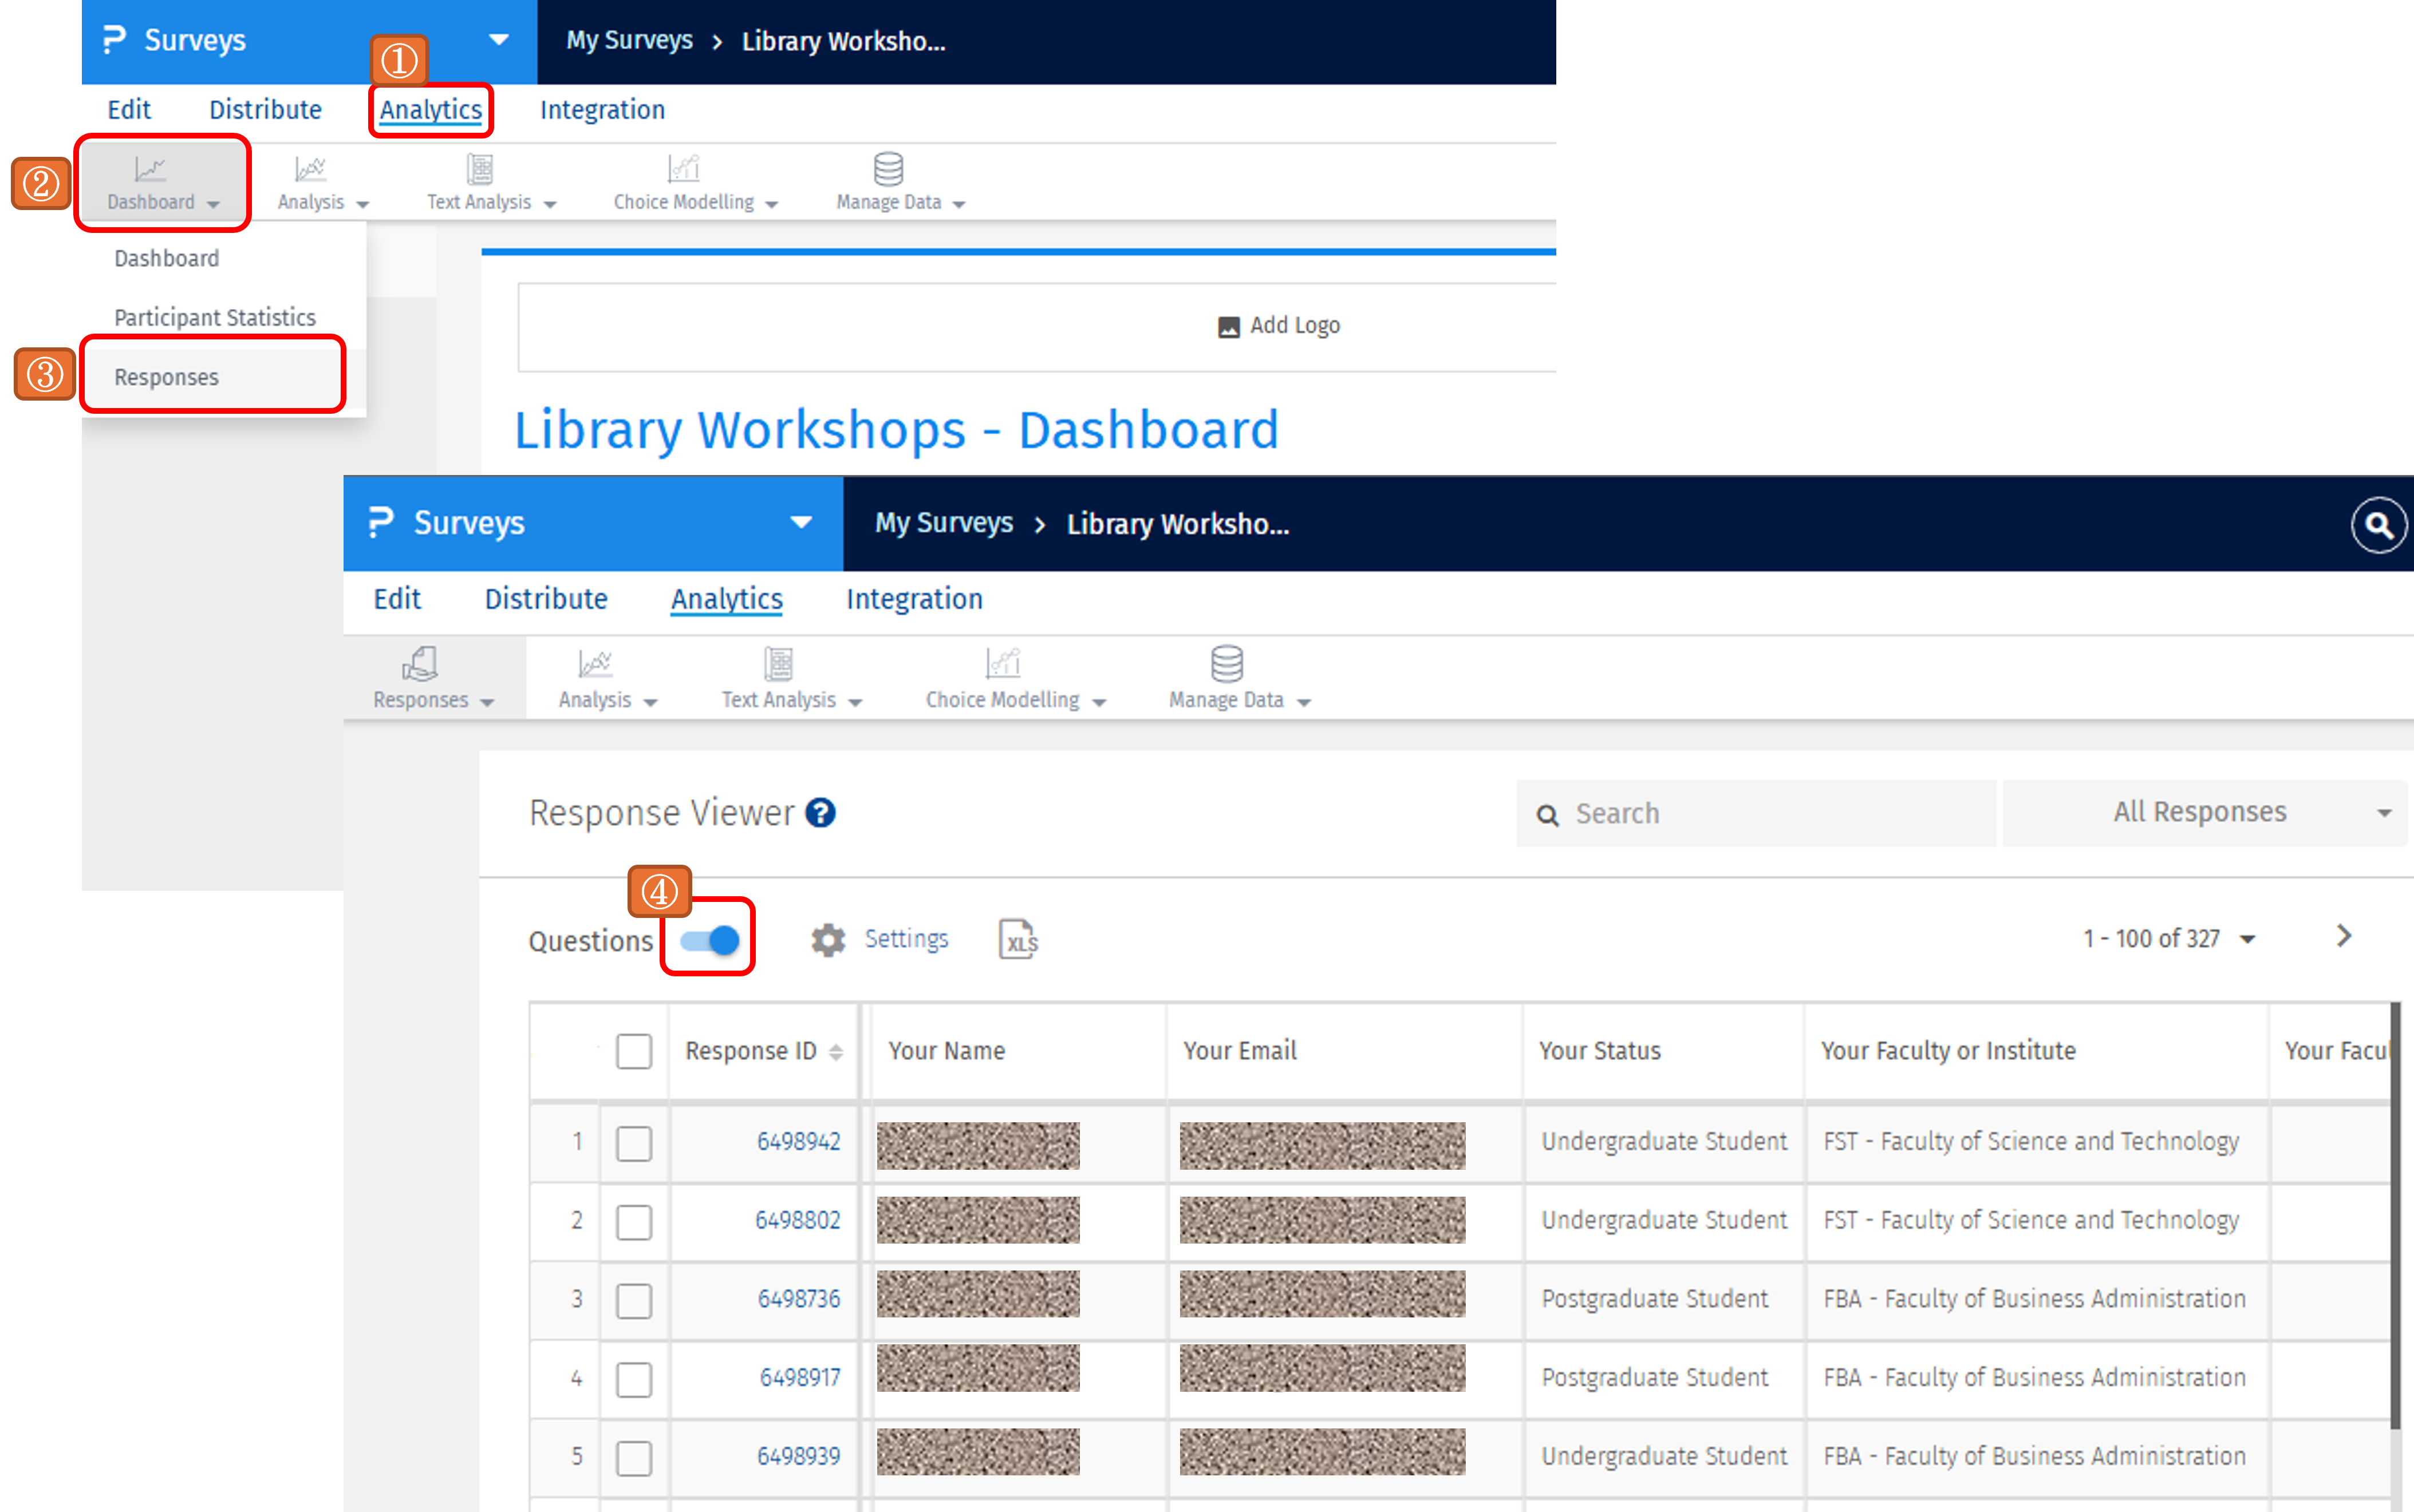Viewport: 2414px width, 1512px height.
Task: Go to the next page of responses arrow
Action: coord(2343,936)
